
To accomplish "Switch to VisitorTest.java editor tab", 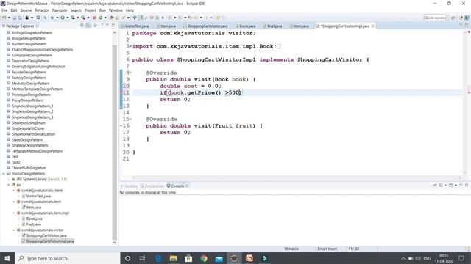I will pos(135,26).
